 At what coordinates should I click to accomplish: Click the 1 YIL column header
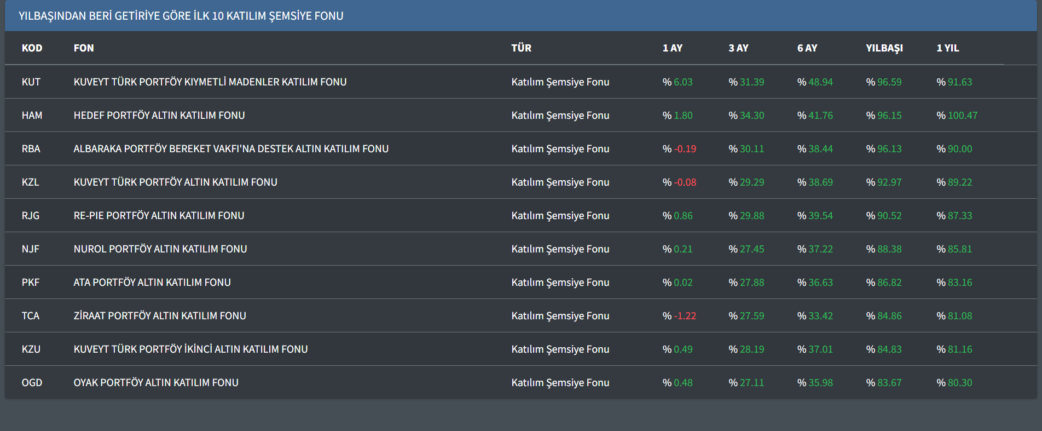[947, 48]
